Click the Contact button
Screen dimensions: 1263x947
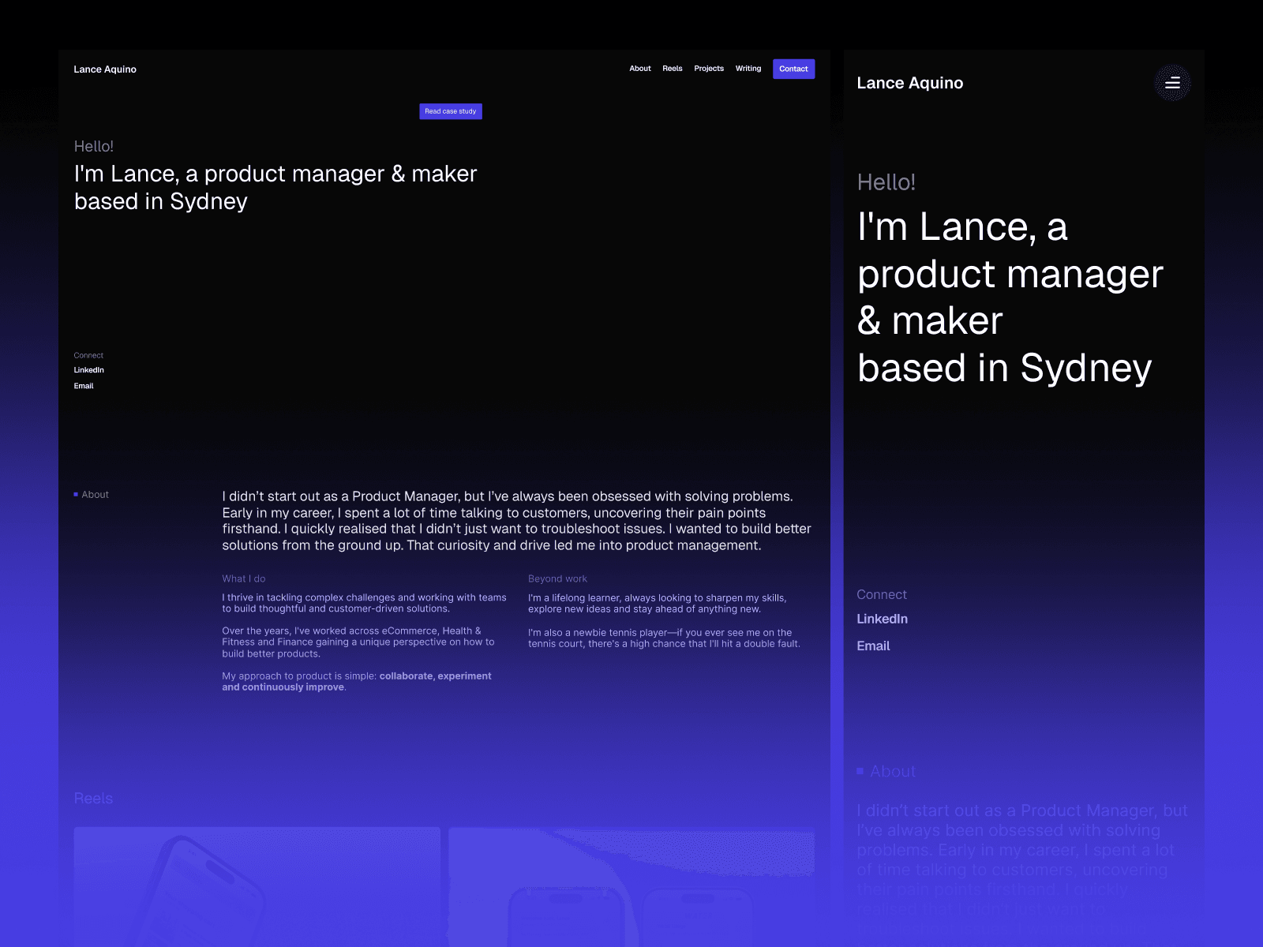click(x=793, y=69)
